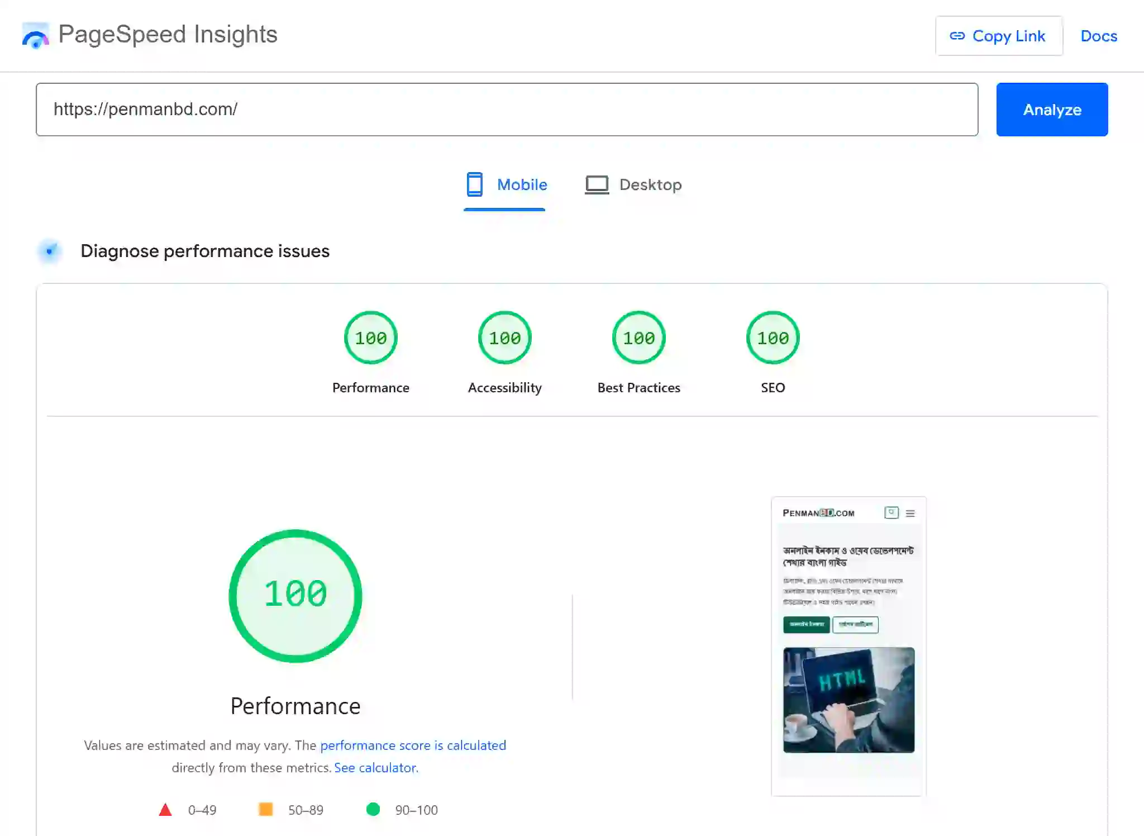Click the Best Practices 100 score gauge

tap(638, 338)
